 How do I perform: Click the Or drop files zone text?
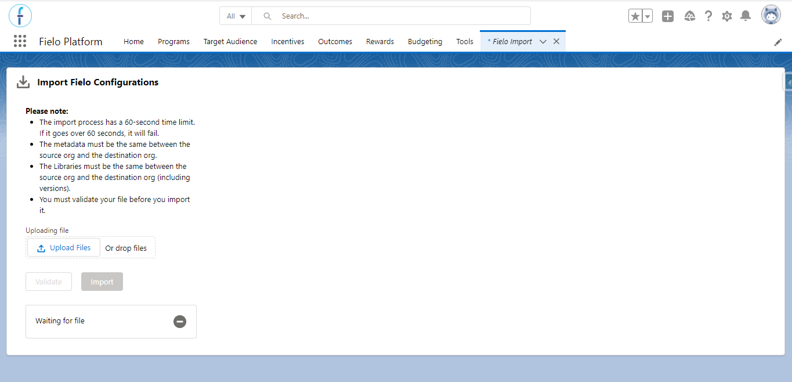click(x=126, y=248)
